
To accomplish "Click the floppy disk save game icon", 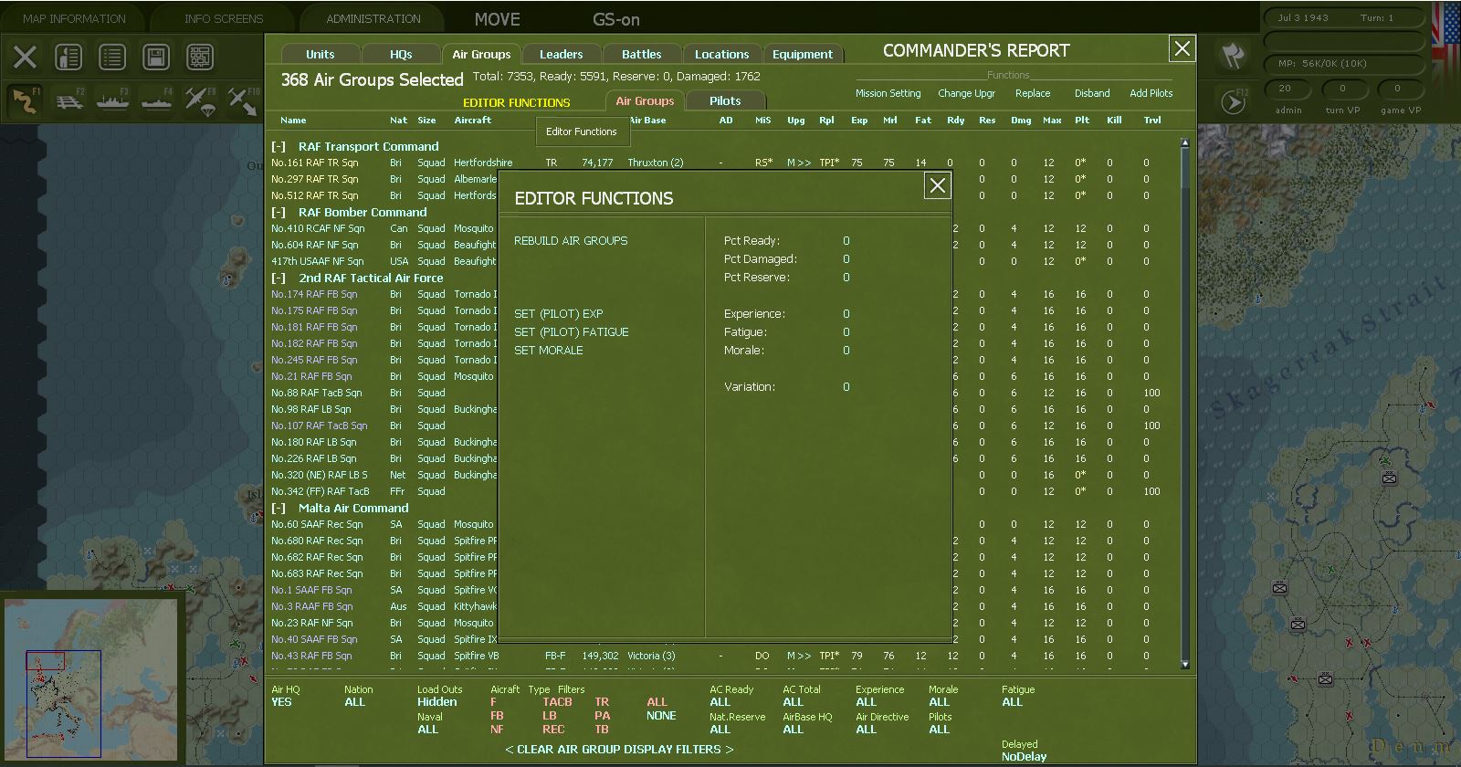I will pos(156,58).
